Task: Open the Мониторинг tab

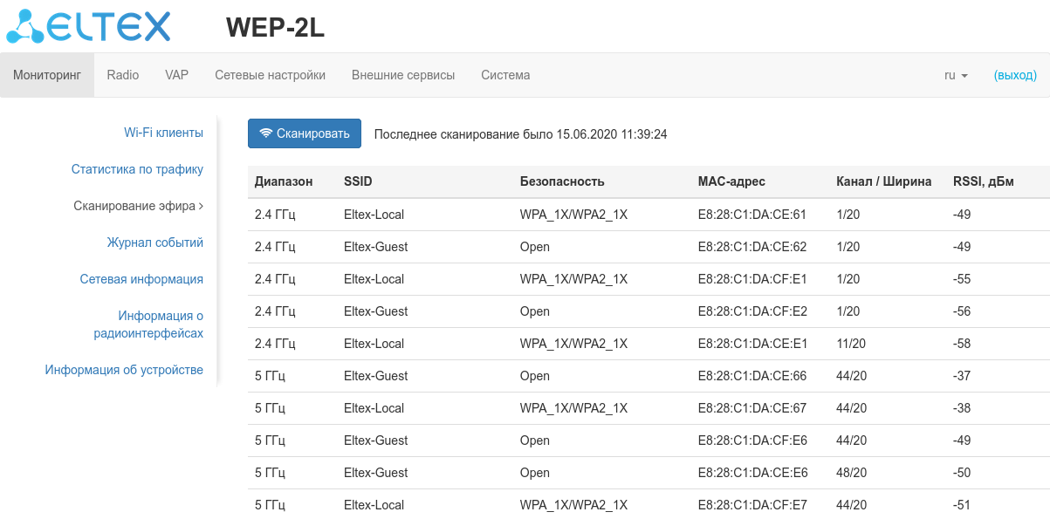Action: (47, 75)
